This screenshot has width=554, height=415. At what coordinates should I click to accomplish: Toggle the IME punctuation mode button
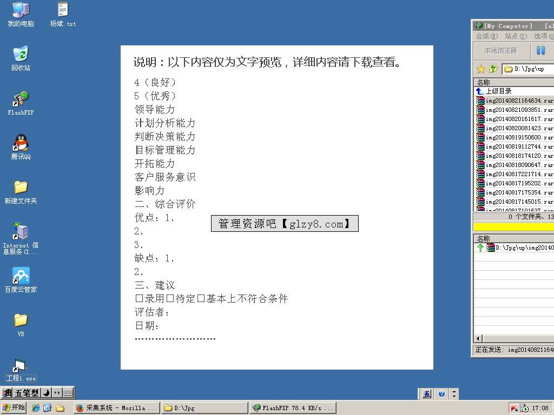(x=57, y=393)
